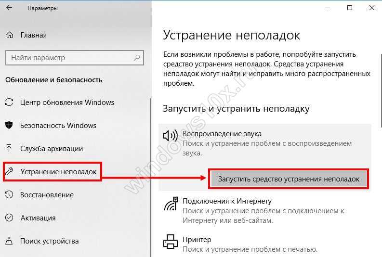
Task: Click the backup upload arrow icon
Action: (x=9, y=148)
